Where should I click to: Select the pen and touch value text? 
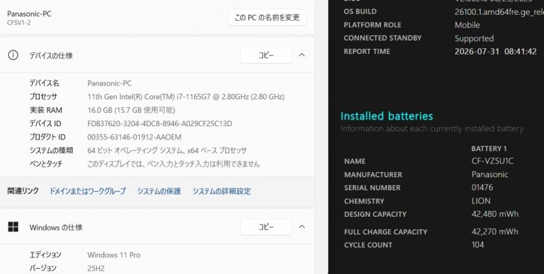coord(174,164)
